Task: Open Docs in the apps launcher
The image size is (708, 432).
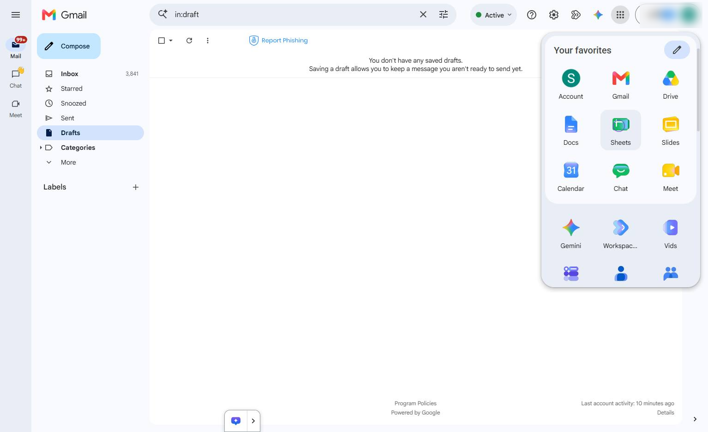Action: click(x=571, y=130)
